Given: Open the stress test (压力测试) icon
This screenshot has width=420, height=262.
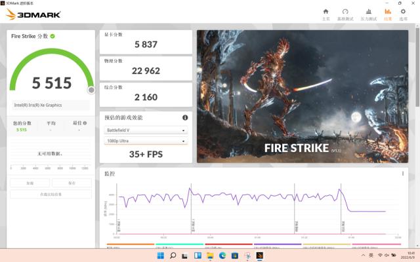Looking at the screenshot, I should click(369, 14).
